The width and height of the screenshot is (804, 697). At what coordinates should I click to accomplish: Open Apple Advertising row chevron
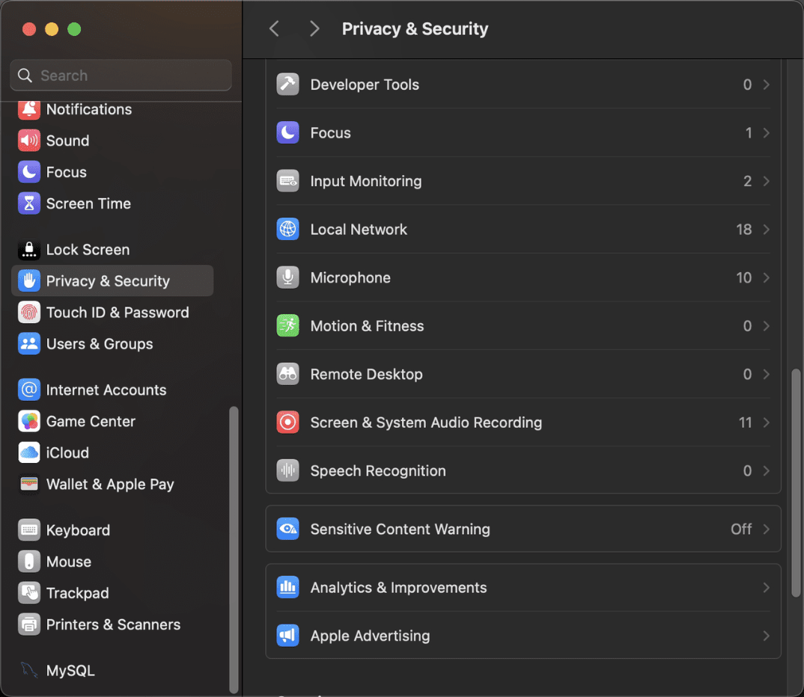pos(766,636)
